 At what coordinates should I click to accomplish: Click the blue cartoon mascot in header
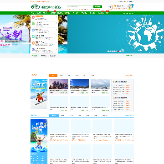[x=130, y=7]
